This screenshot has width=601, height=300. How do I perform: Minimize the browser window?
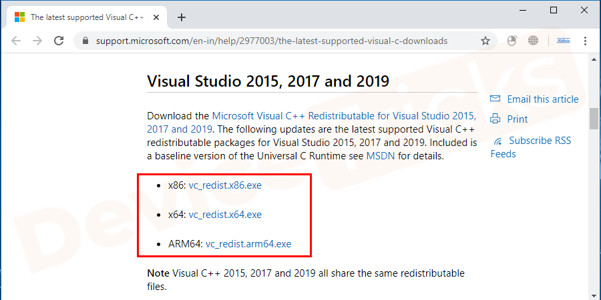click(x=522, y=10)
